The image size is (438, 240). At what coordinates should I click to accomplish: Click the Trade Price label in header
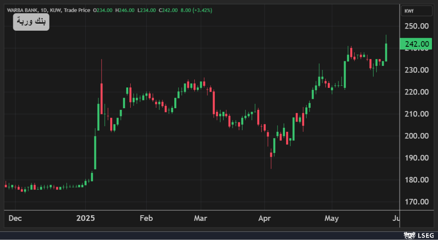coord(78,10)
